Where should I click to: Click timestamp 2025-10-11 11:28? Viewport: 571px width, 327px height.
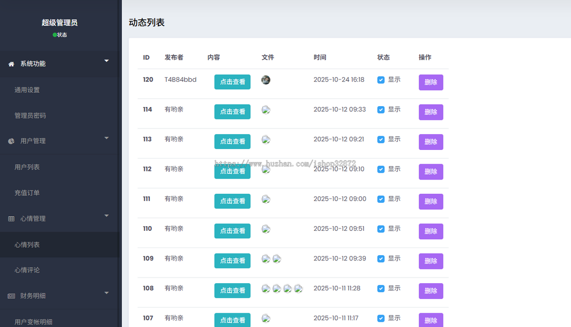tap(337, 288)
